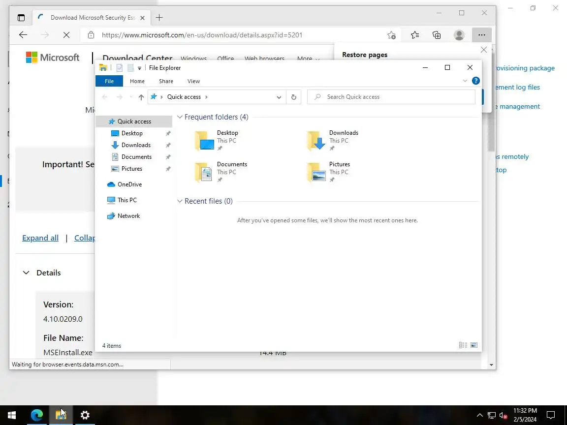
Task: Add this page to favorites in Edge
Action: (x=392, y=35)
